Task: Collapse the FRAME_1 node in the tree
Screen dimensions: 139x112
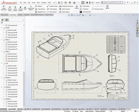Action: pyautogui.click(x=1, y=78)
